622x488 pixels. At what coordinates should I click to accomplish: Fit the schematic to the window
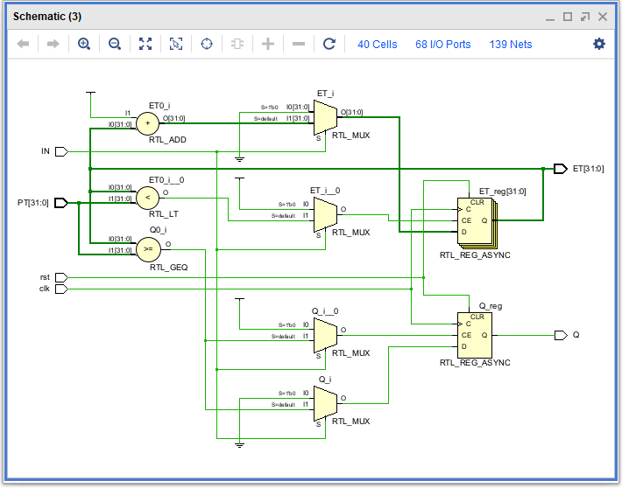(145, 44)
